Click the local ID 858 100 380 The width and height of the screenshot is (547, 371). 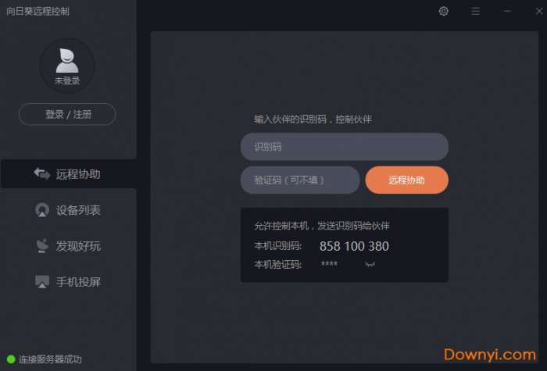click(354, 246)
